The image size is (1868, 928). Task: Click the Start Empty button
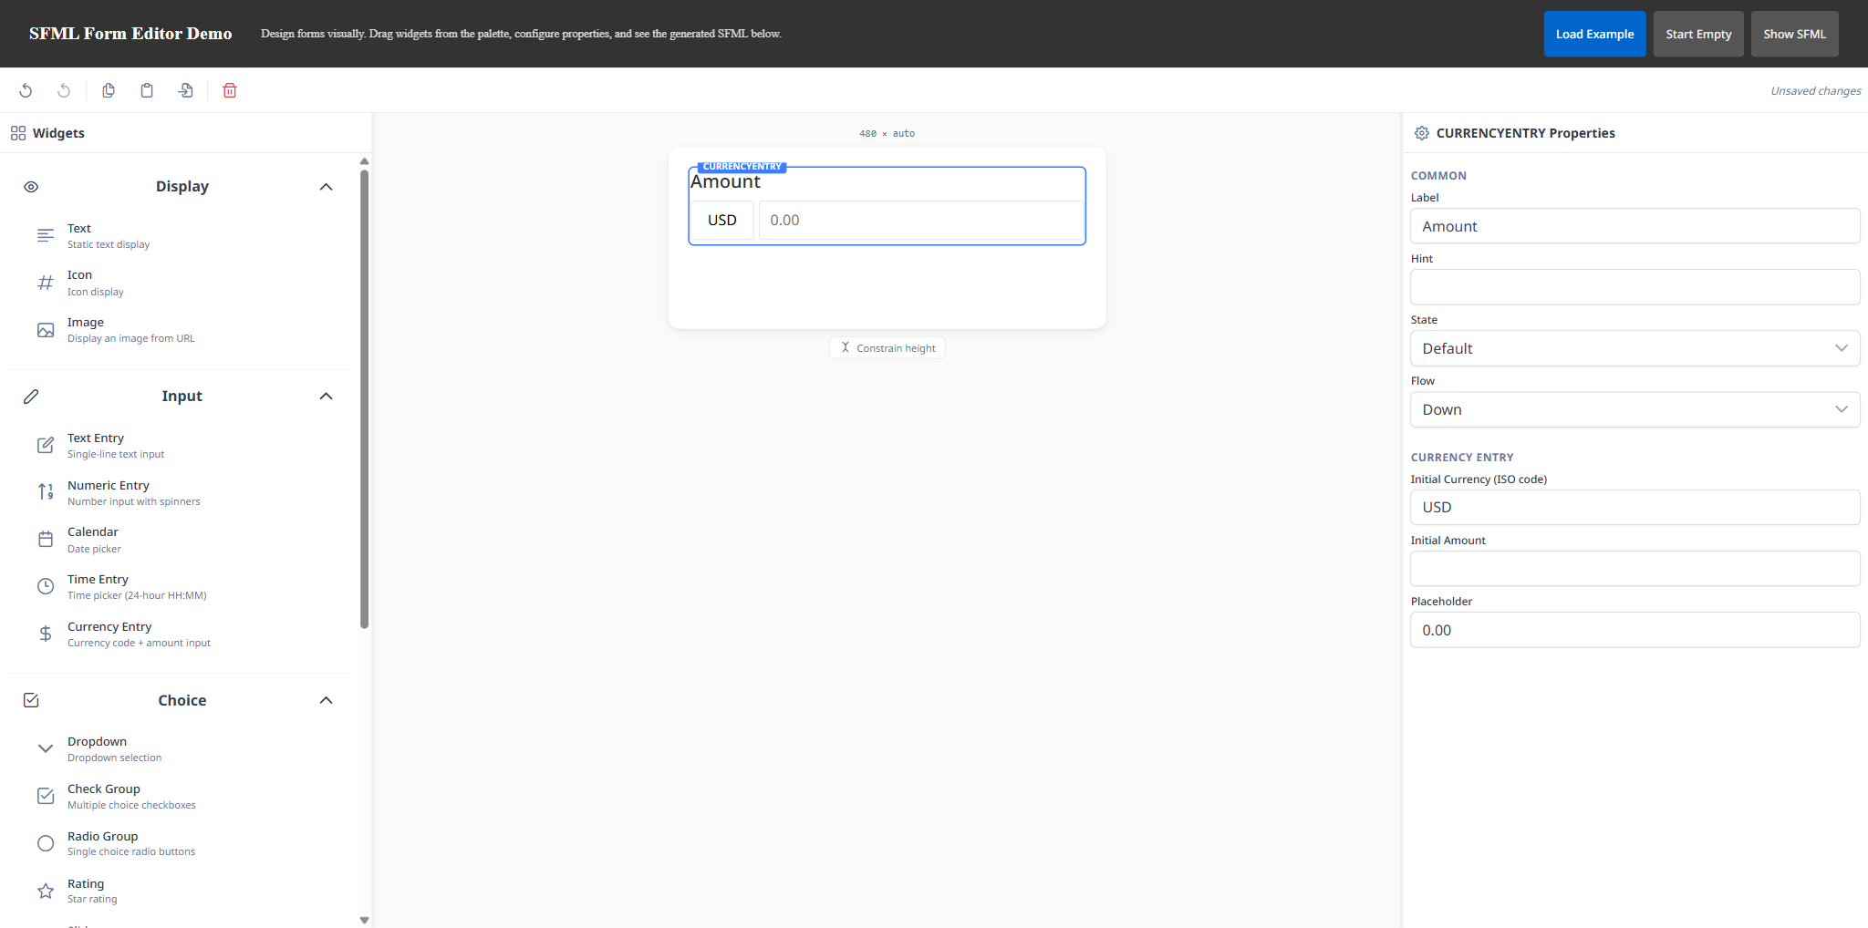pos(1698,34)
